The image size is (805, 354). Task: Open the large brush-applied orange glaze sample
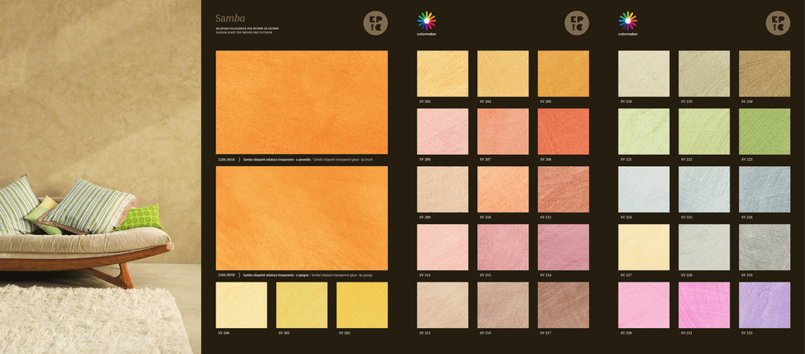point(302,102)
